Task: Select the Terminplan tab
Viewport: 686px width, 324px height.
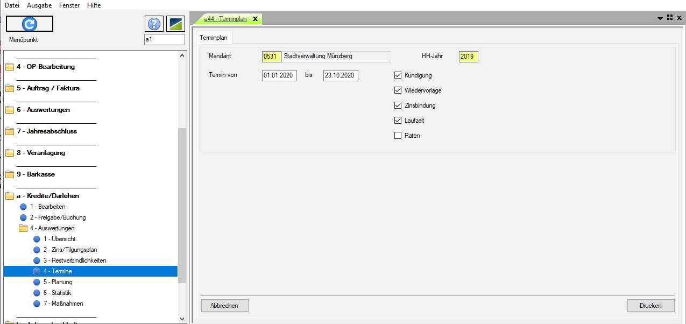Action: pos(214,38)
